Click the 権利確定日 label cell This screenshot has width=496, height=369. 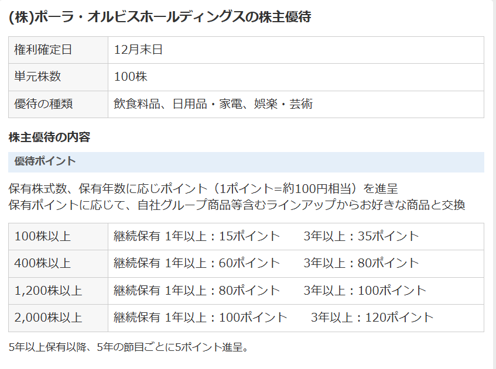[43, 50]
